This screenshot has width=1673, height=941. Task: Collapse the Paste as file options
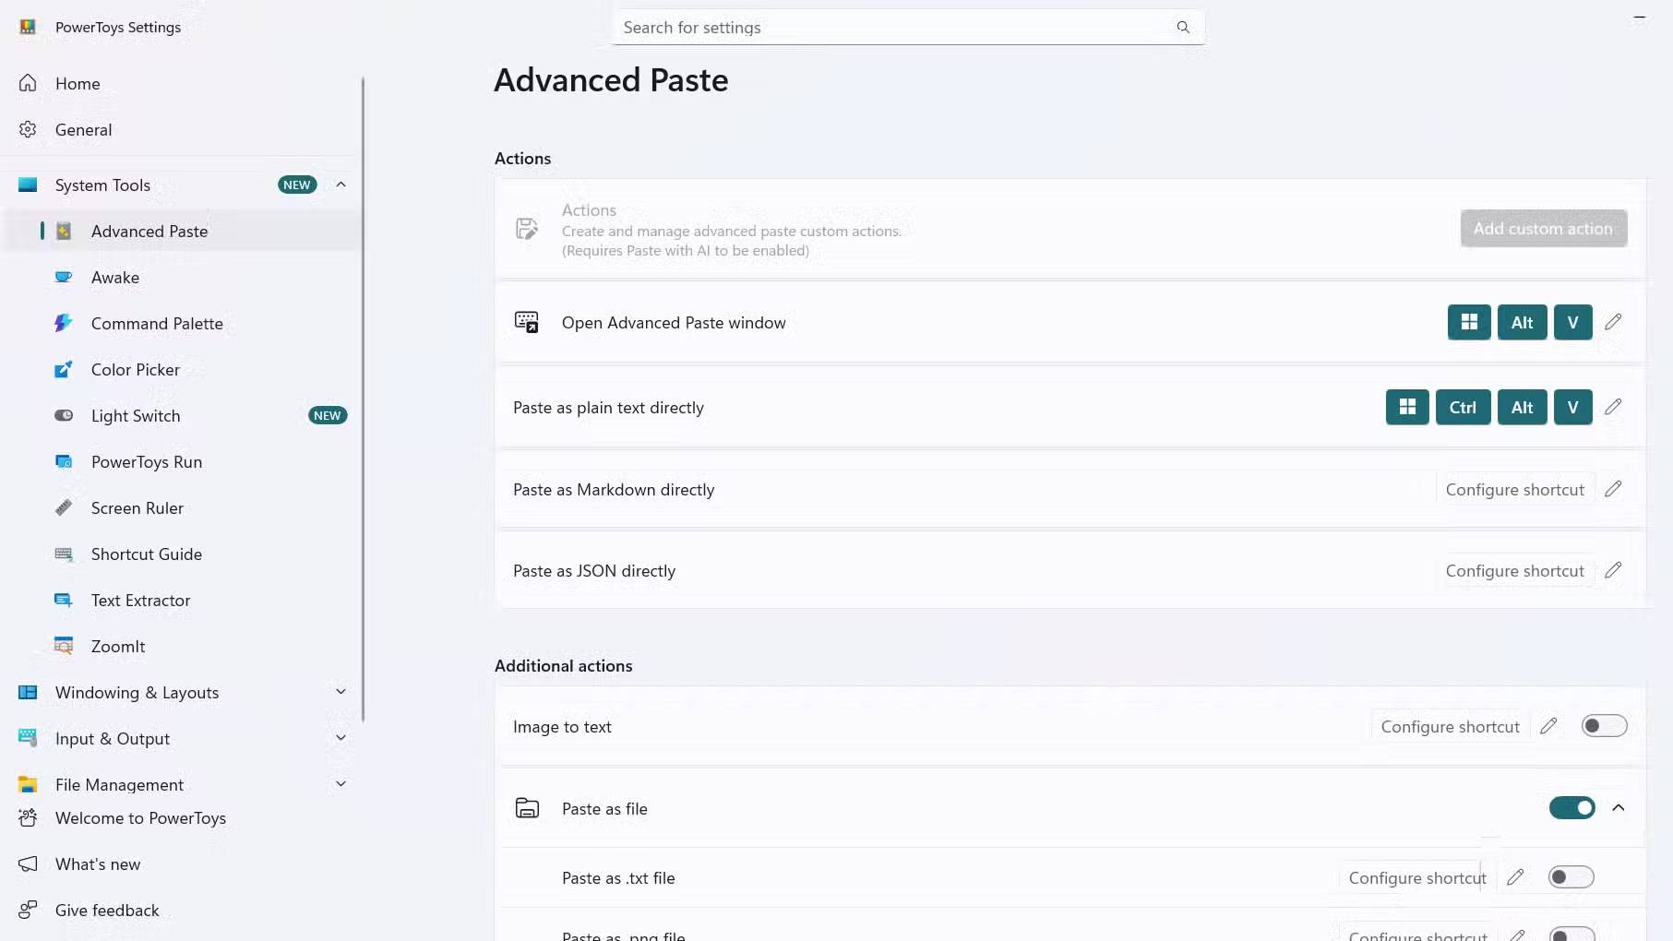tap(1619, 809)
